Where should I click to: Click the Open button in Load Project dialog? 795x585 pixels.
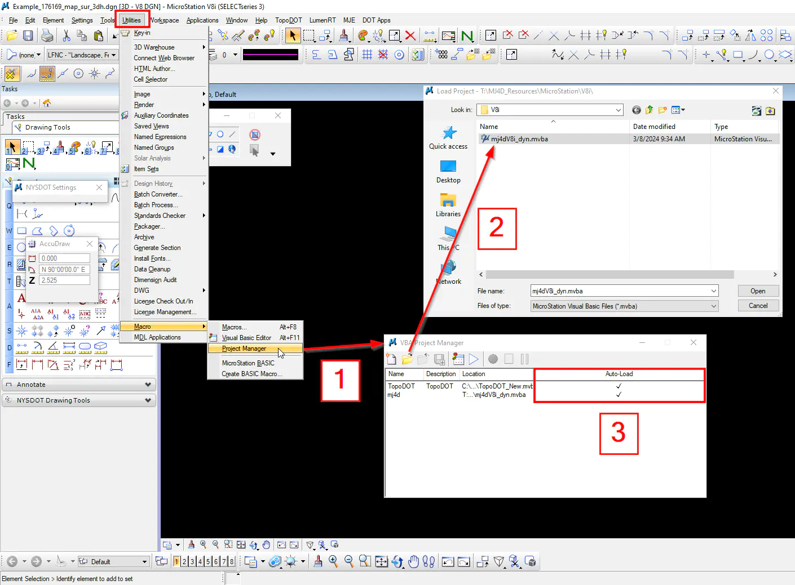coord(758,291)
